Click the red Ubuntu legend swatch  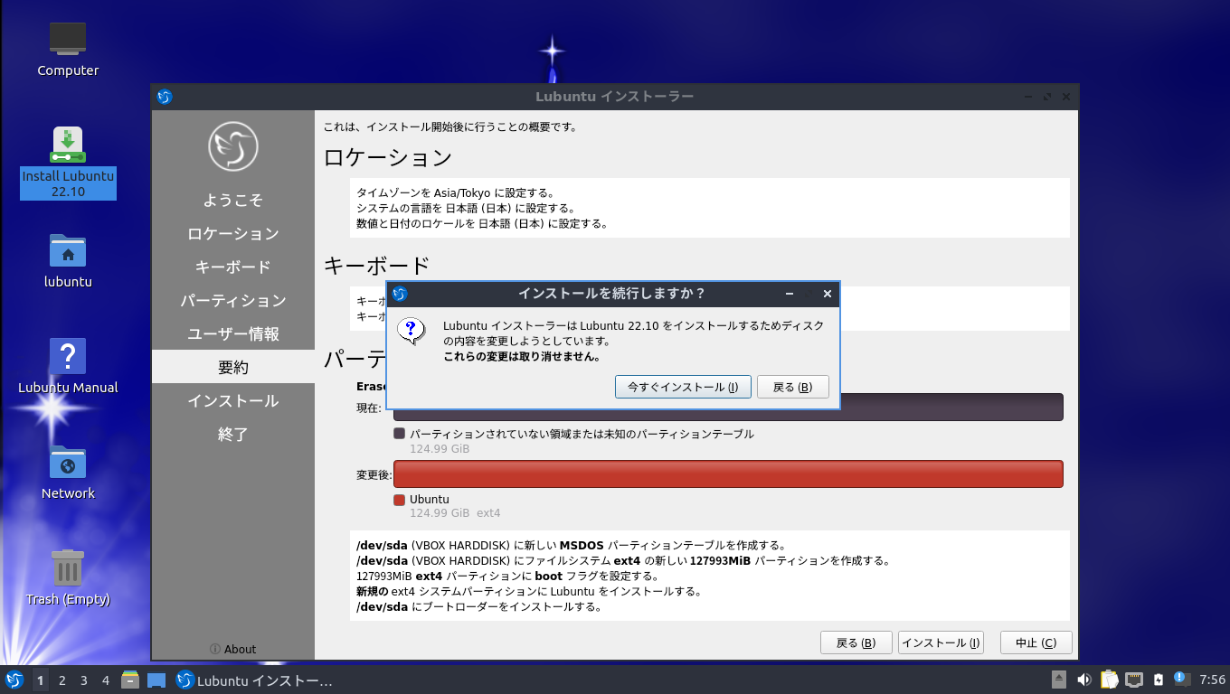[399, 500]
